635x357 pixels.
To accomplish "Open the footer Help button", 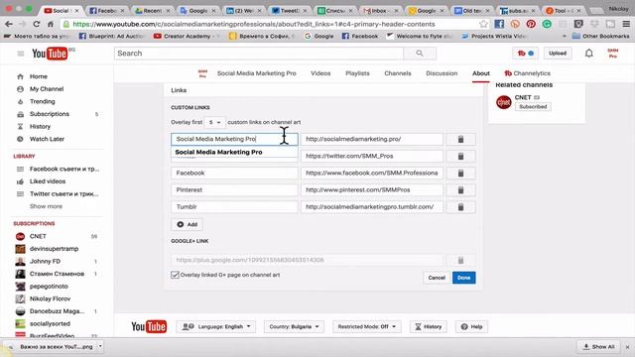I will pos(471,326).
